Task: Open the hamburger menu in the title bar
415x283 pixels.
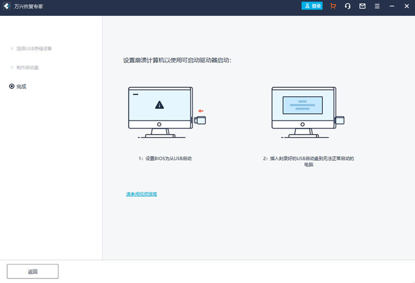Action: pos(377,6)
